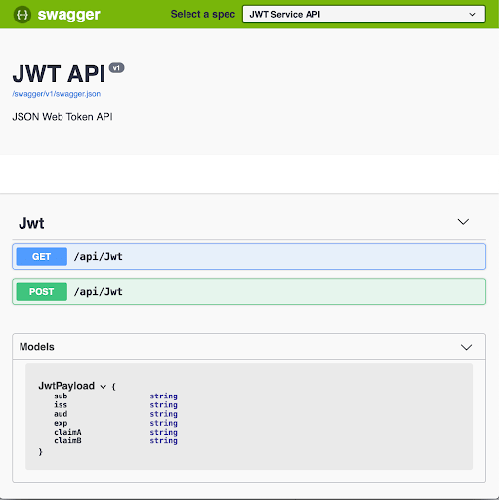
Task: Collapse the Models section chevron
Action: point(466,347)
